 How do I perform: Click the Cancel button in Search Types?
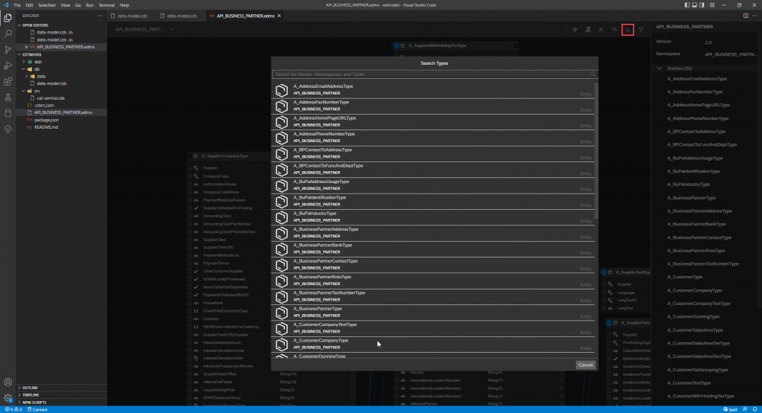click(x=585, y=365)
